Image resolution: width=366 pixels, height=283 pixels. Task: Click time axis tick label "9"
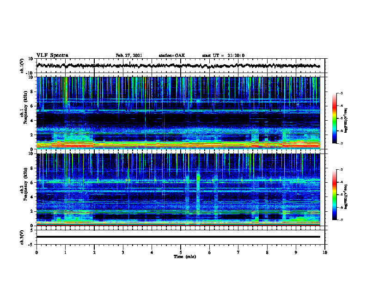coord(296,252)
